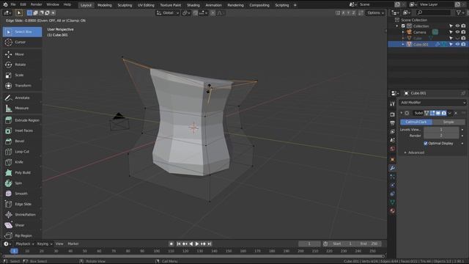Open the Playback dropdown in timeline
Viewport: 469px width, 264px height.
[25, 244]
